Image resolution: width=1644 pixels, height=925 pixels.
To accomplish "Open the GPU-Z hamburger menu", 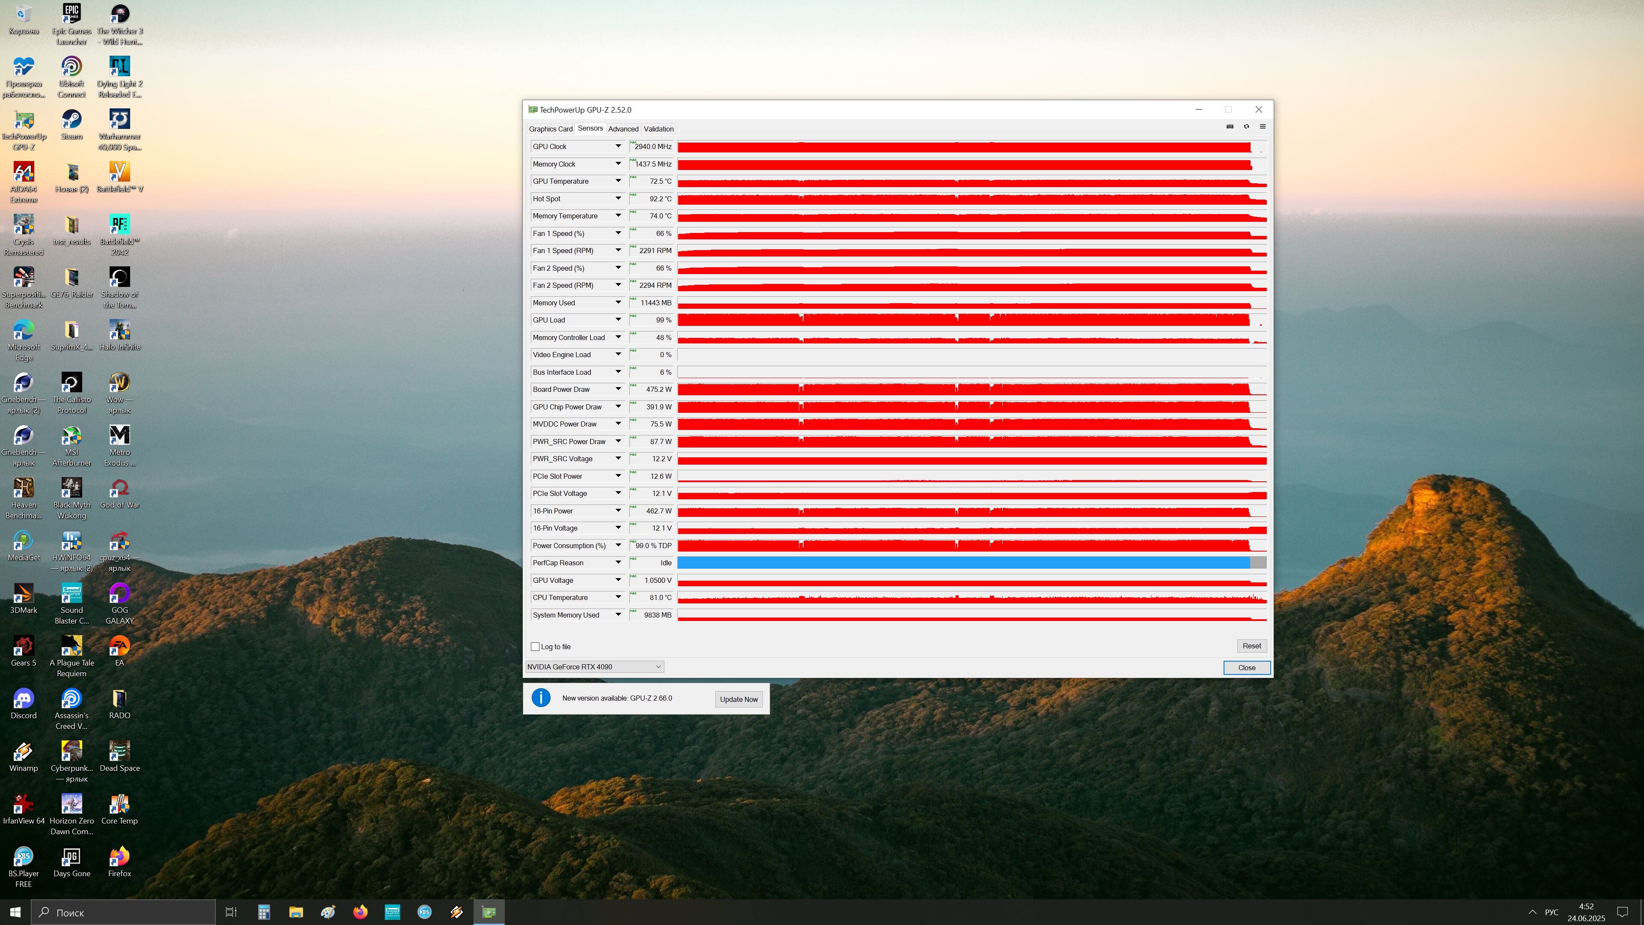I will pos(1263,126).
